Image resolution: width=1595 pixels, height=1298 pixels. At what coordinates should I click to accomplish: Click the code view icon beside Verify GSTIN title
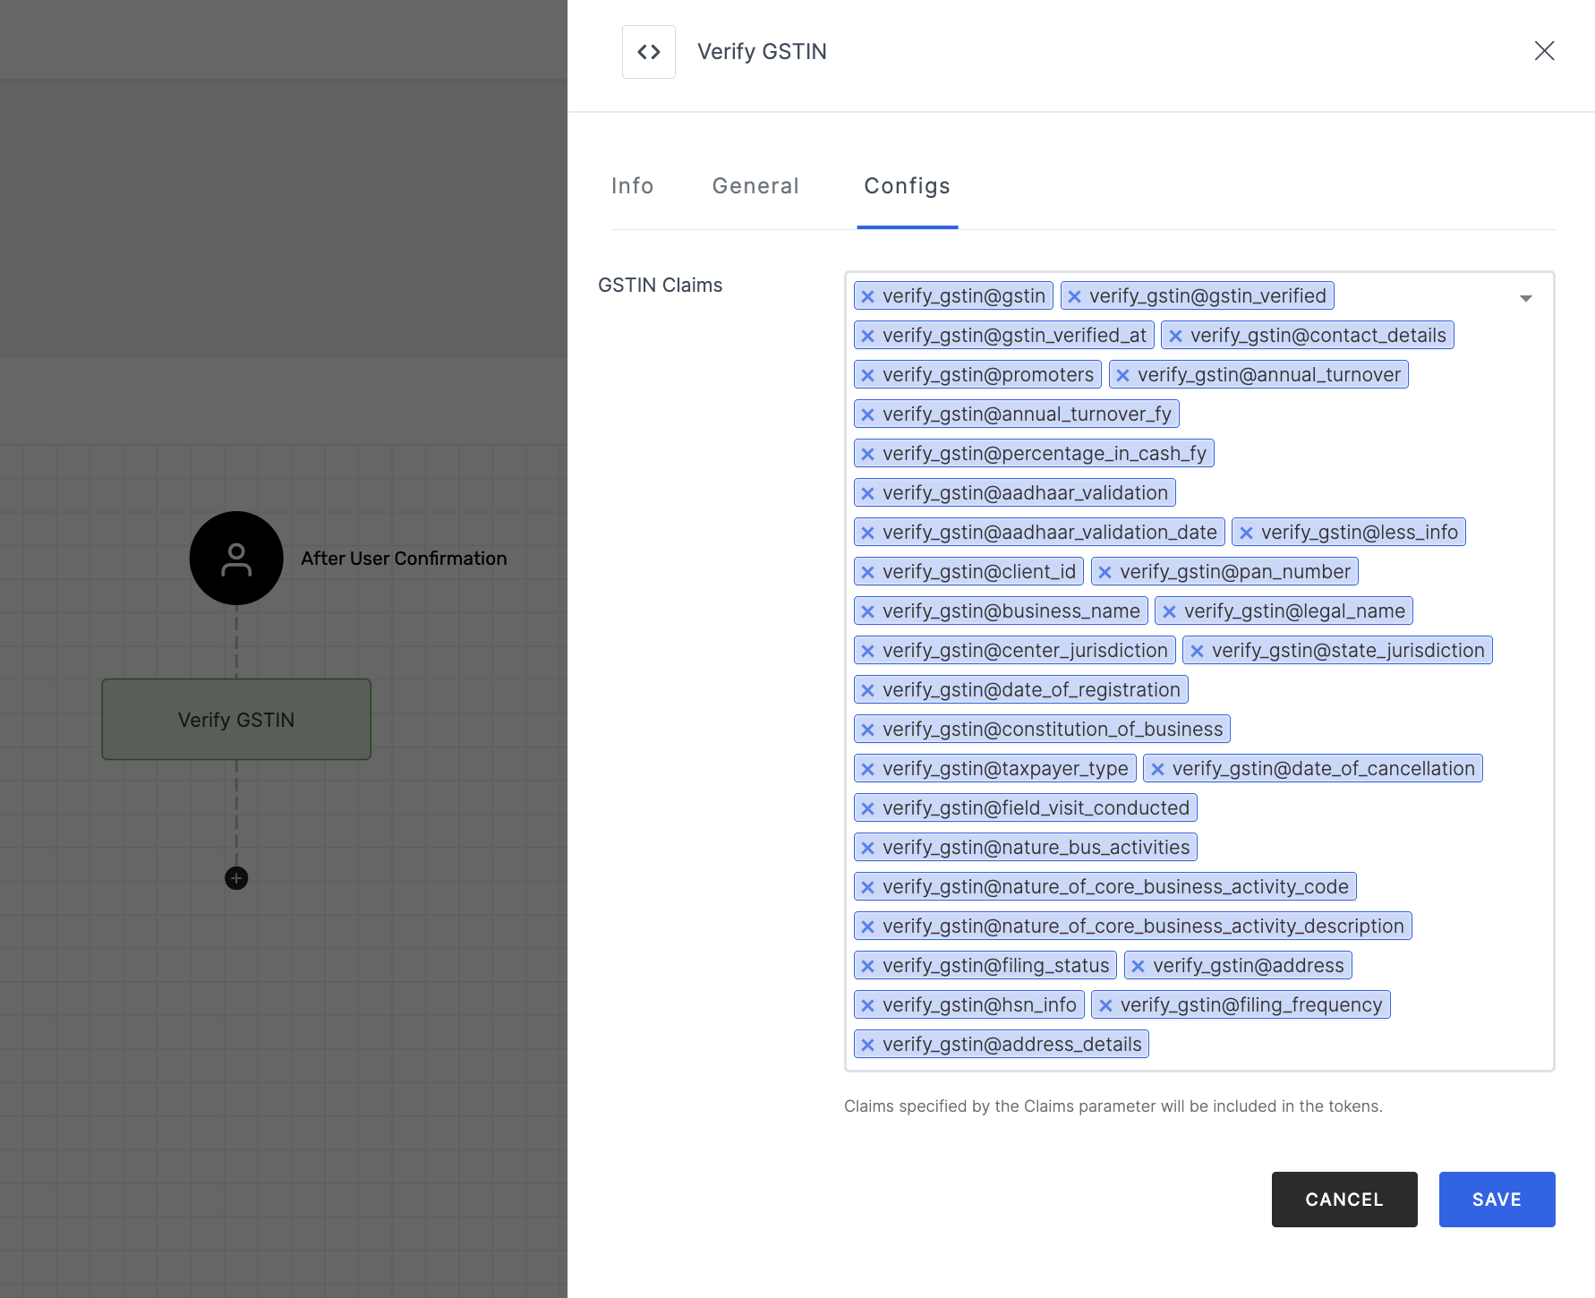click(649, 52)
